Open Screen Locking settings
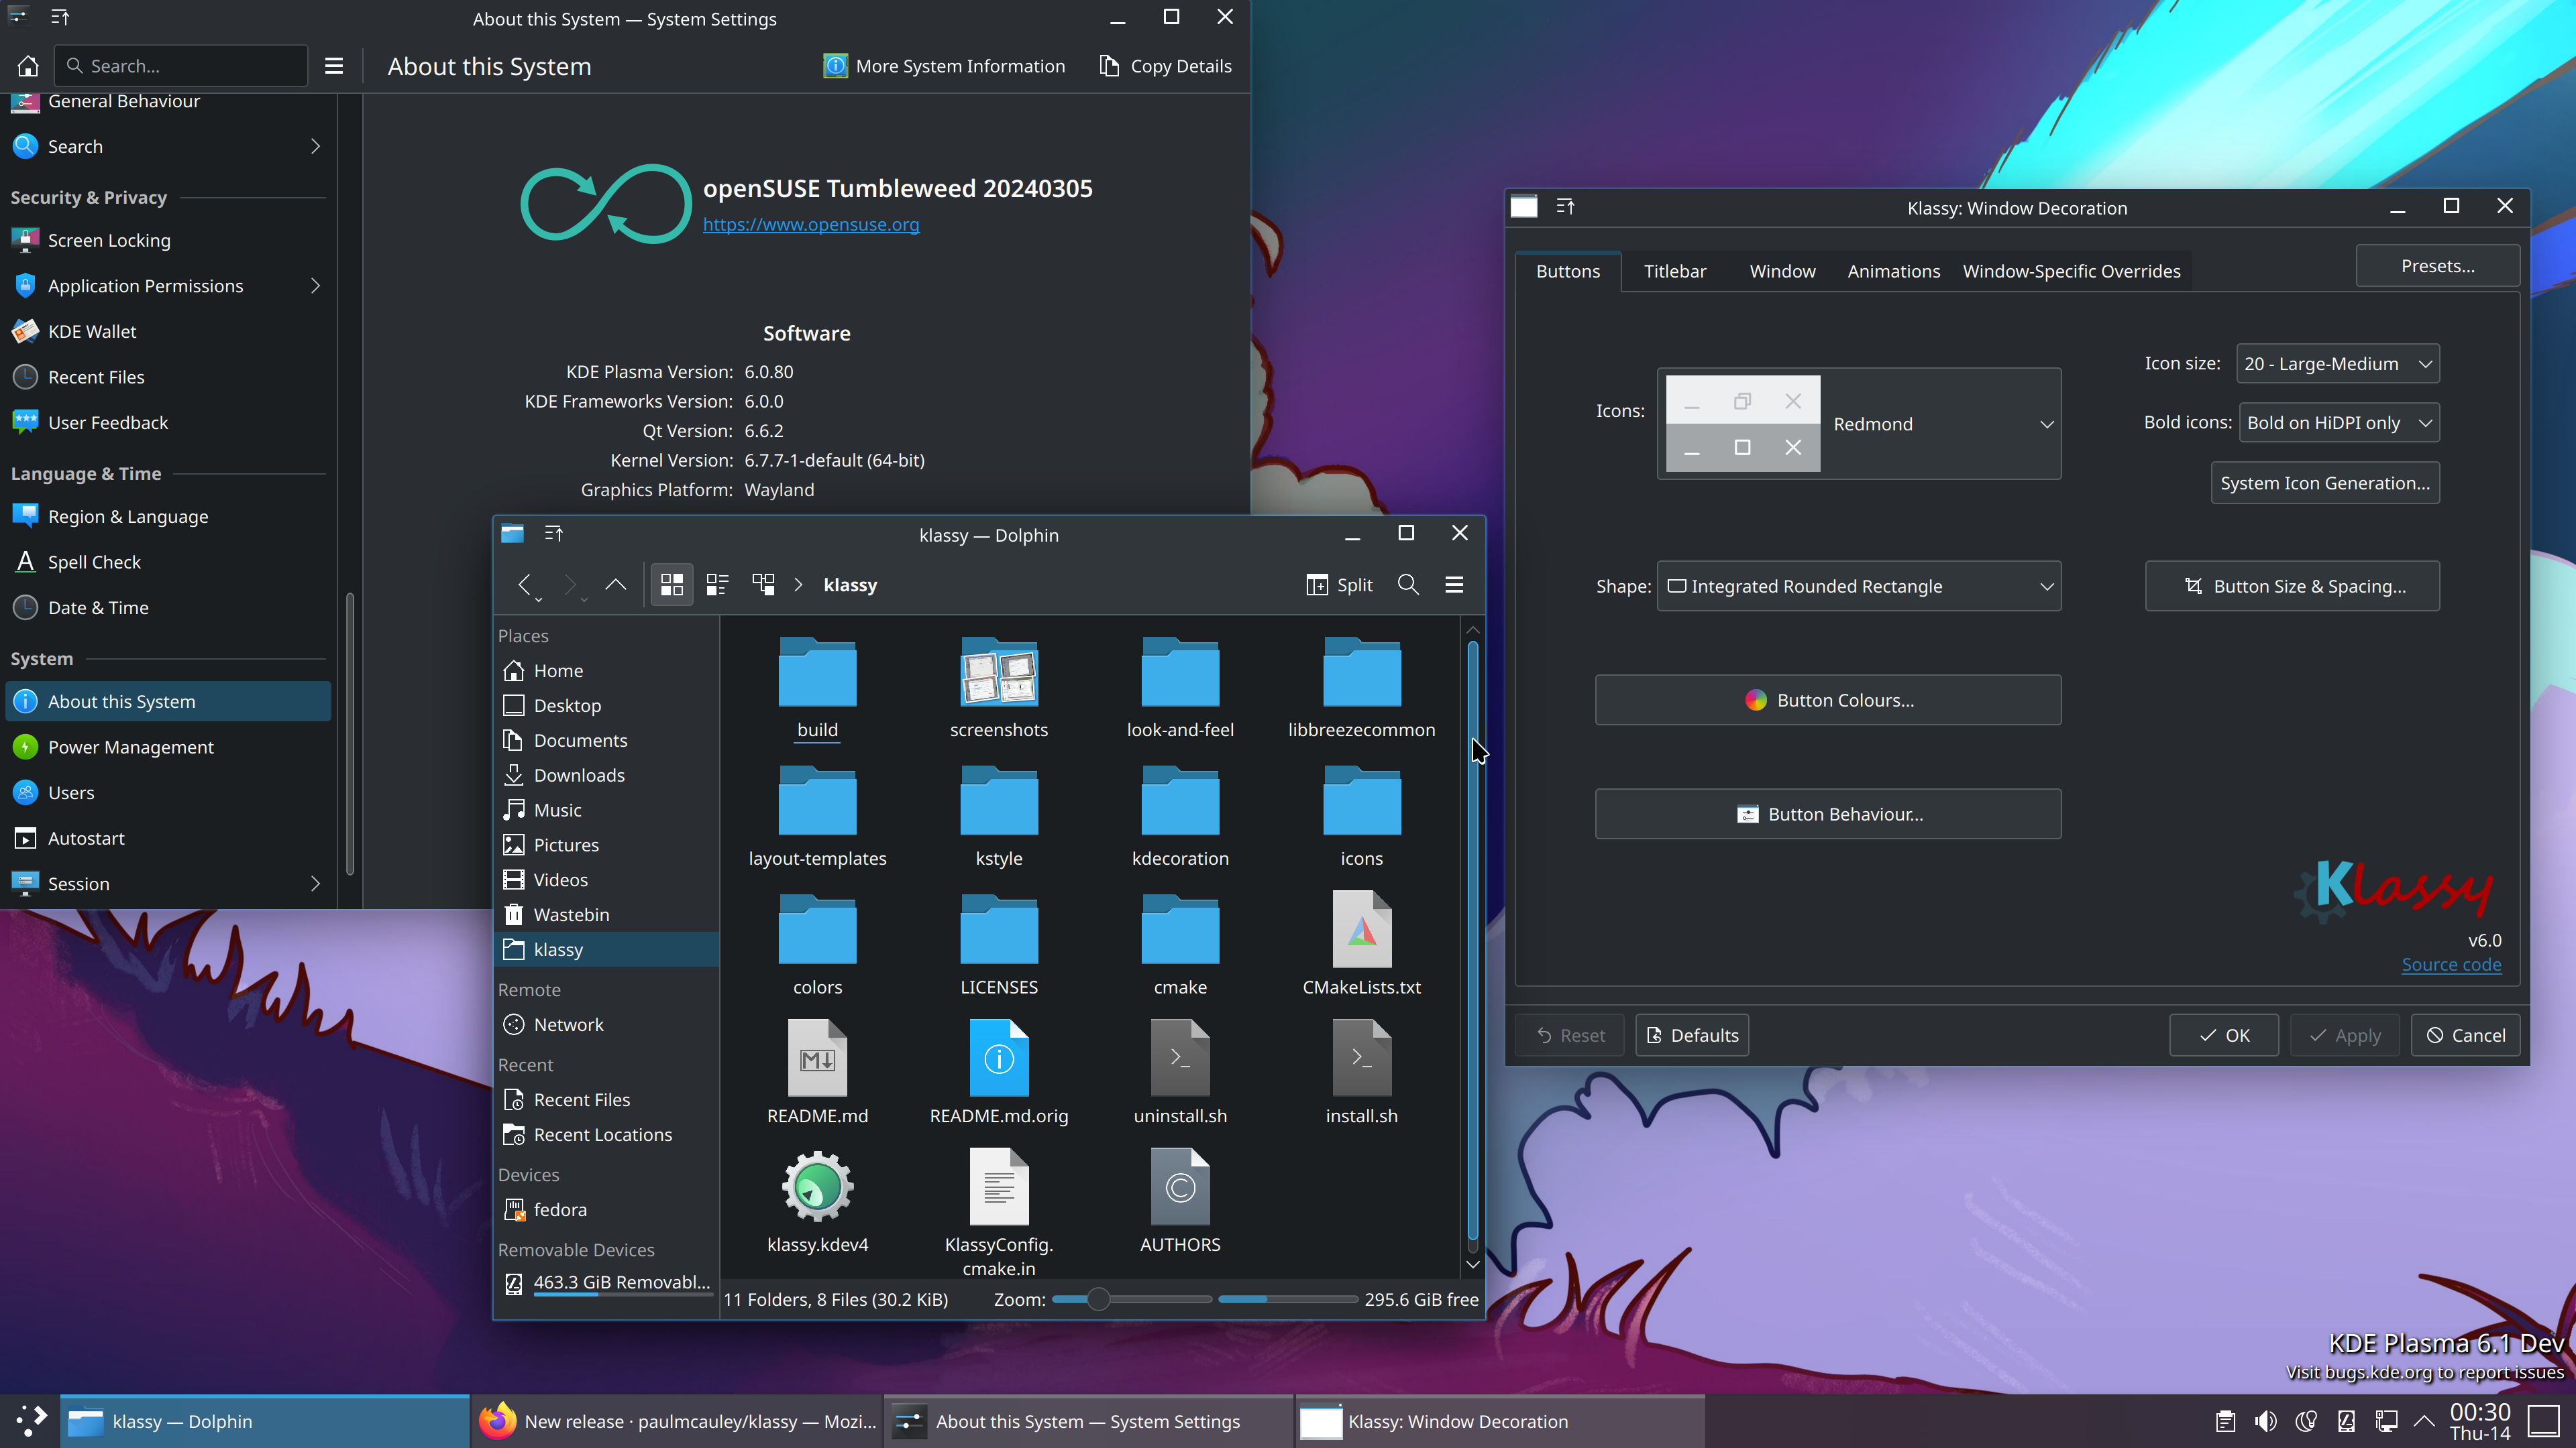 168,240
